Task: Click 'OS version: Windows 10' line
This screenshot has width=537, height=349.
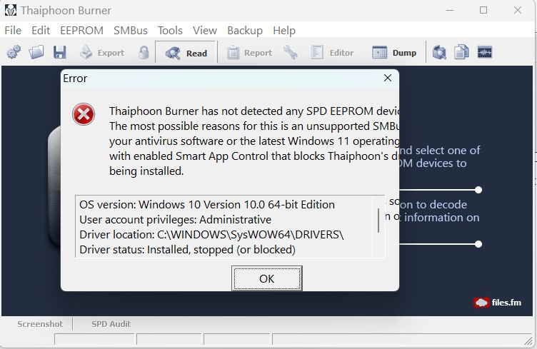Action: (207, 204)
